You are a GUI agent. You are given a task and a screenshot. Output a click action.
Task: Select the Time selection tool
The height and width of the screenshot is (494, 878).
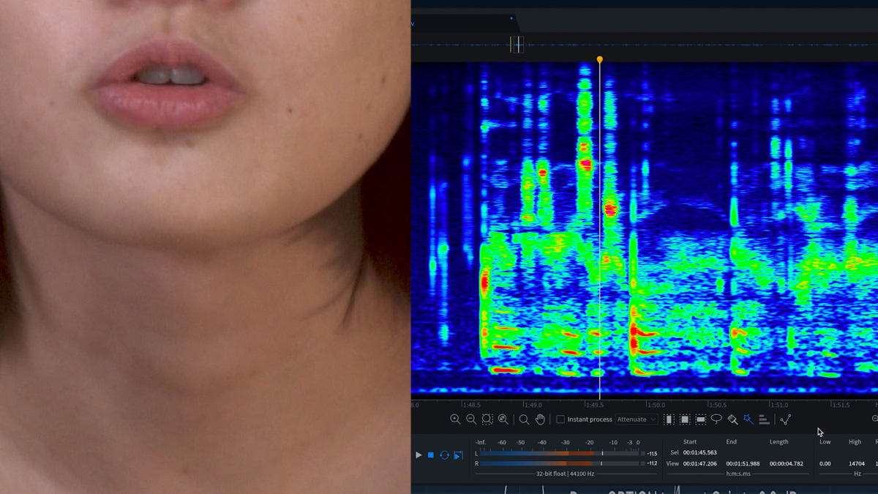669,419
